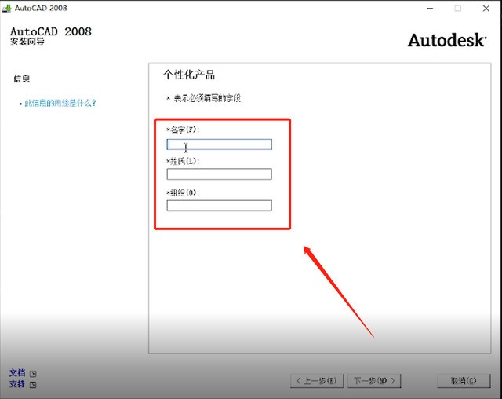Click the maximize button in title bar
Screen dimensions: 502x399
coord(458,9)
